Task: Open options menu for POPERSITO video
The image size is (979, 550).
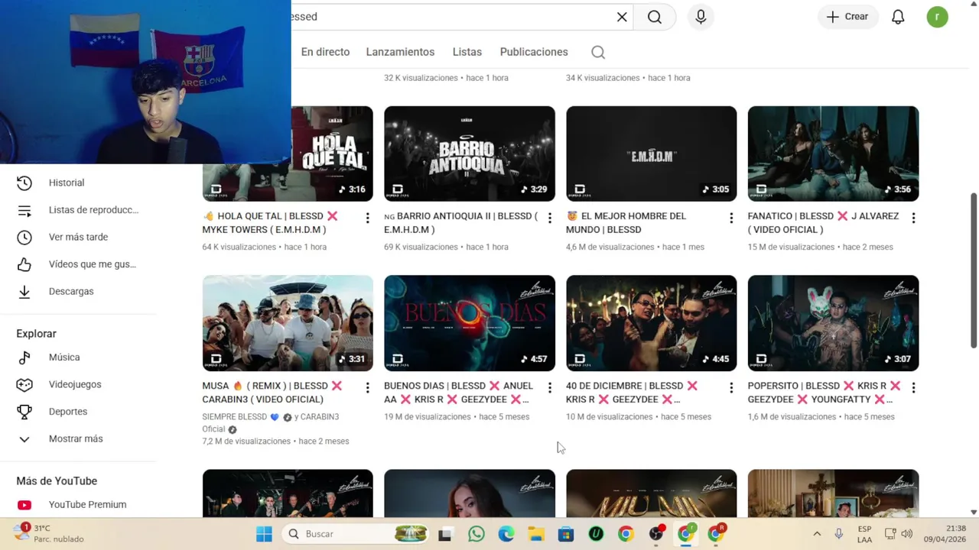Action: tap(913, 388)
